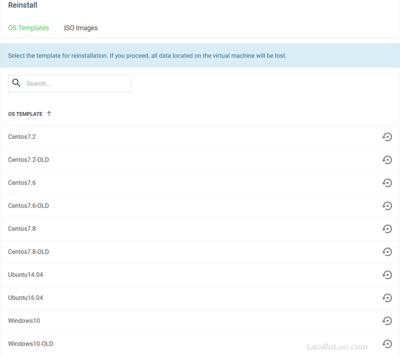
Task: Click reinstall icon for Centos7.2-OLD
Action: (x=387, y=160)
